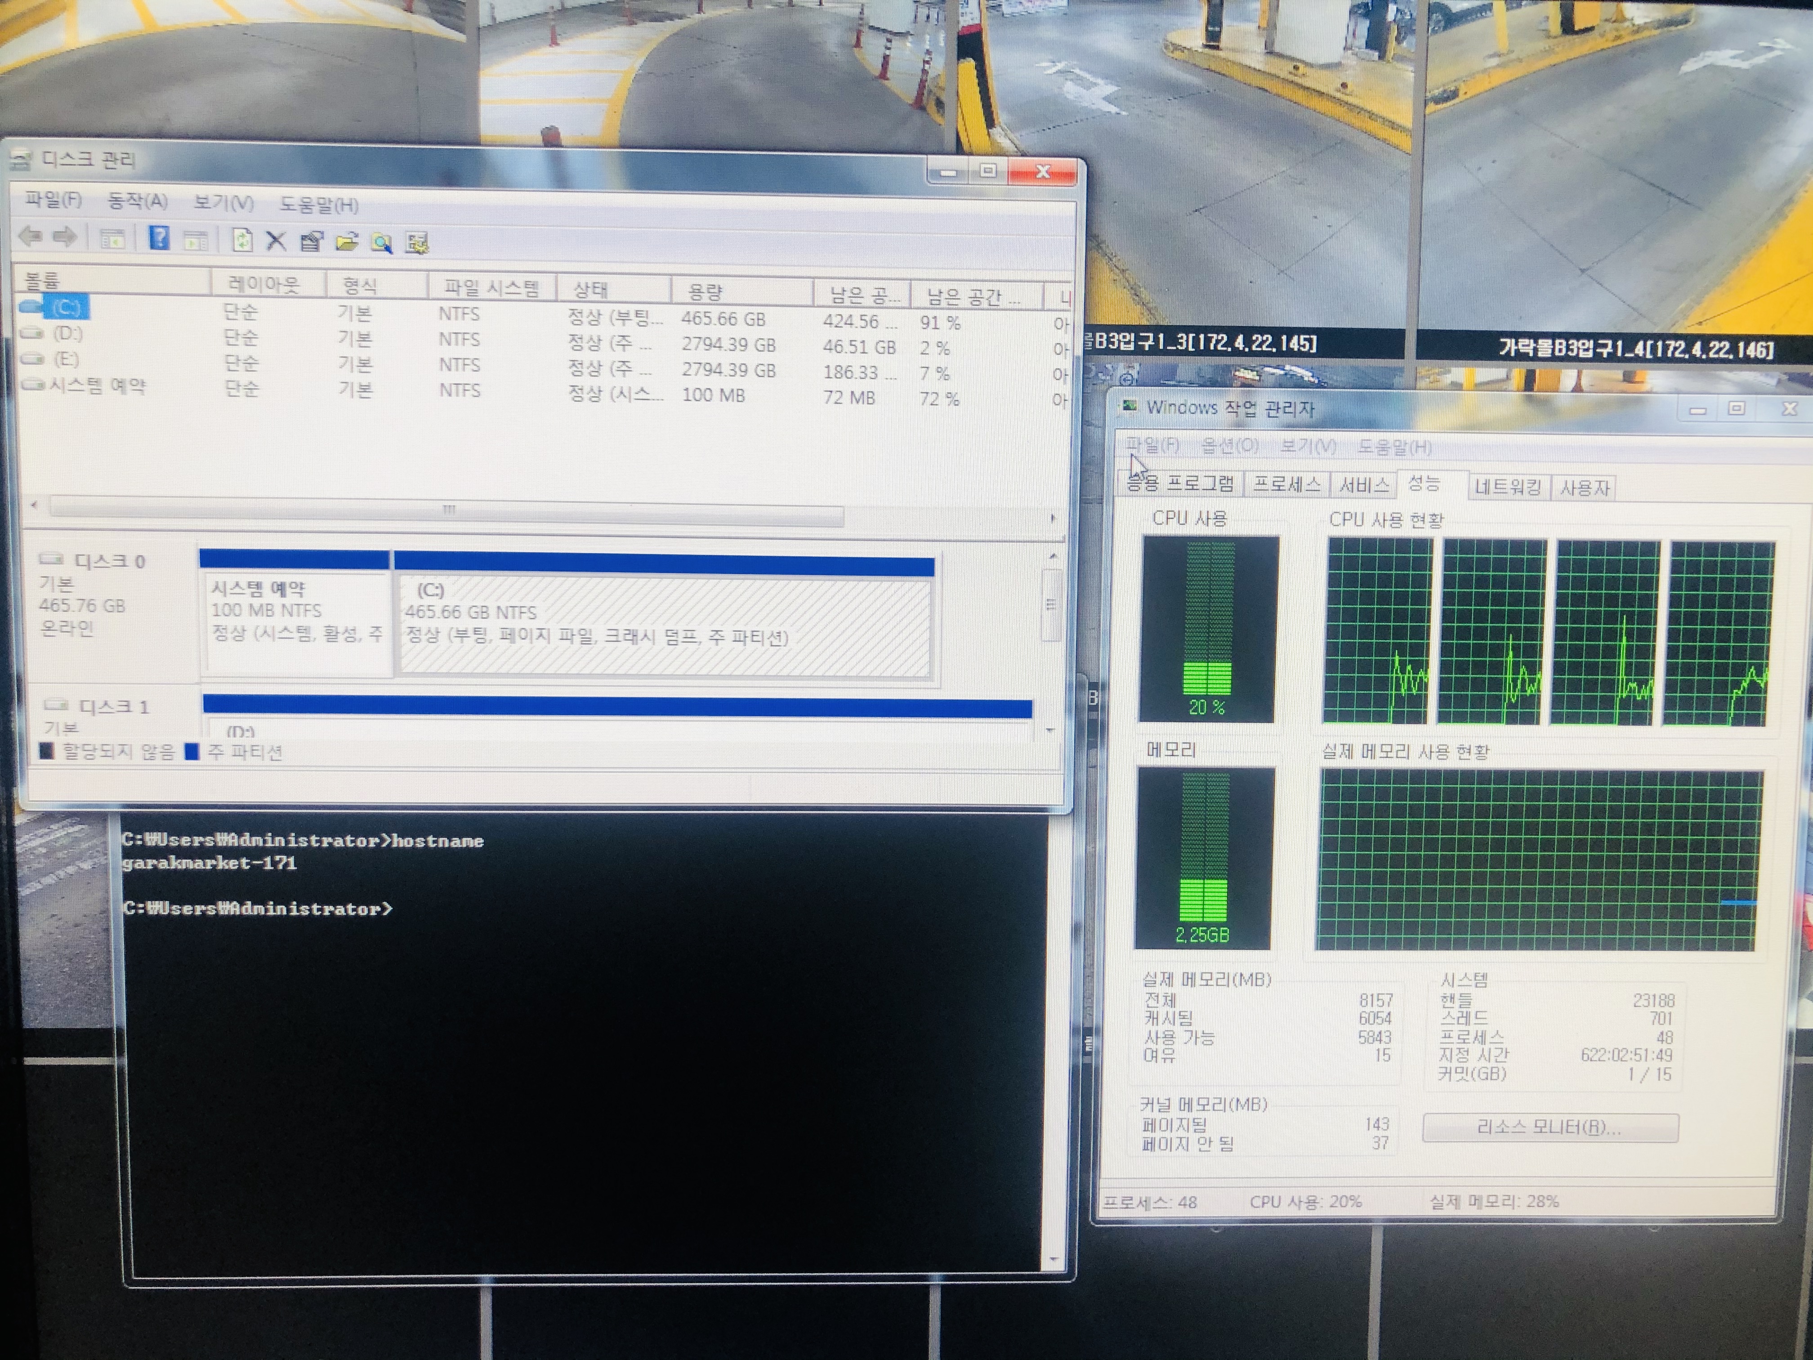Open the 보기(V) menu in Disk Management
The image size is (1813, 1360).
223,202
